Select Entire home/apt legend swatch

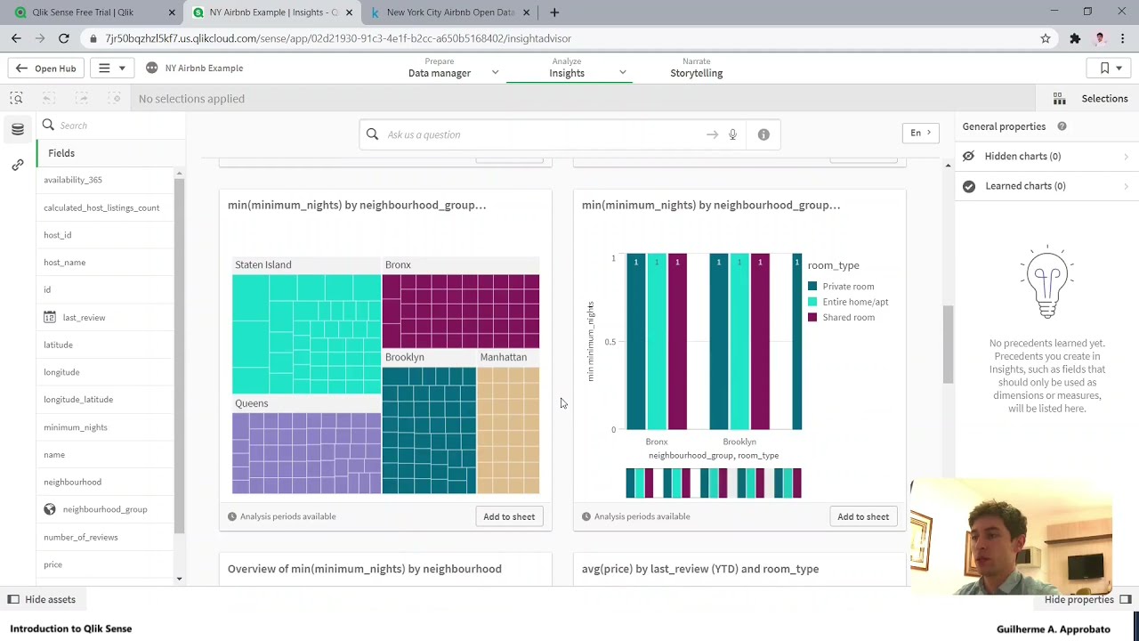pyautogui.click(x=812, y=302)
